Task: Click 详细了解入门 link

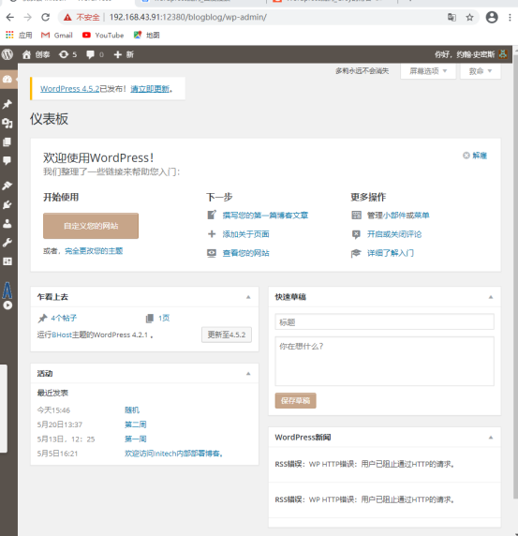Action: 391,253
